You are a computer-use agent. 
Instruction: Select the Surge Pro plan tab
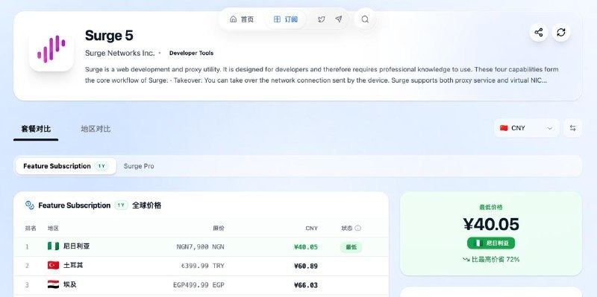(139, 166)
